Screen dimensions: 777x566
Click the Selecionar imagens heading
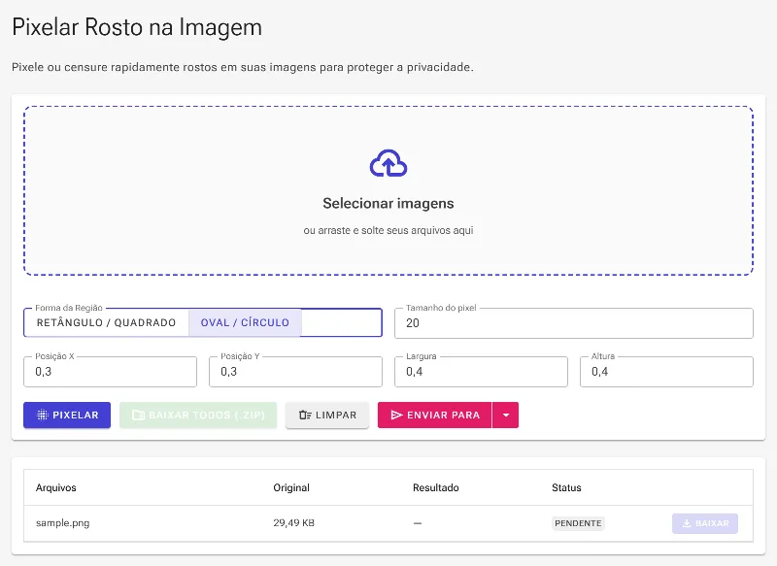point(388,204)
